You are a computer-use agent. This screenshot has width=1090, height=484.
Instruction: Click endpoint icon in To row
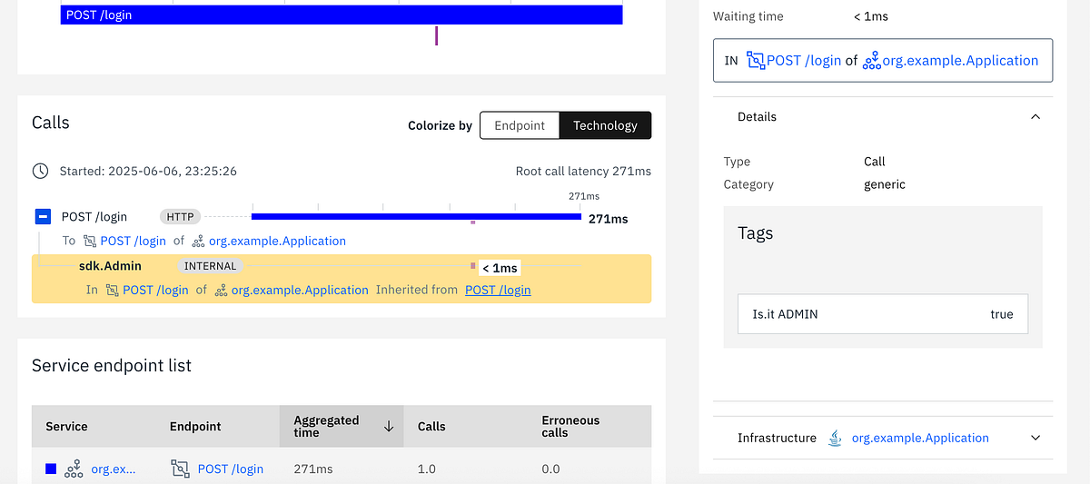point(90,241)
